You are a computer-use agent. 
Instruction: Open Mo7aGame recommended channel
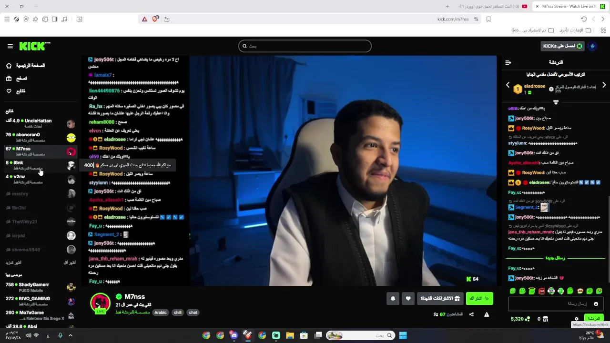[41, 315]
